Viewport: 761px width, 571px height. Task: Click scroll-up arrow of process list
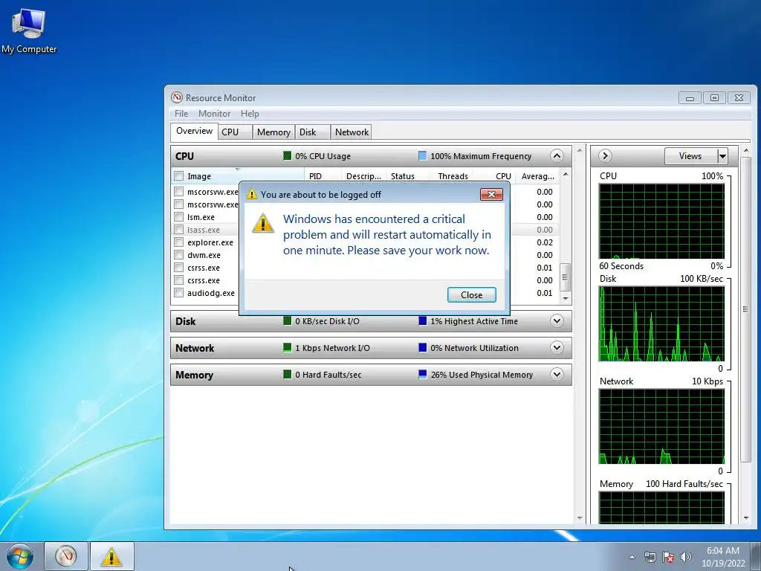(565, 174)
